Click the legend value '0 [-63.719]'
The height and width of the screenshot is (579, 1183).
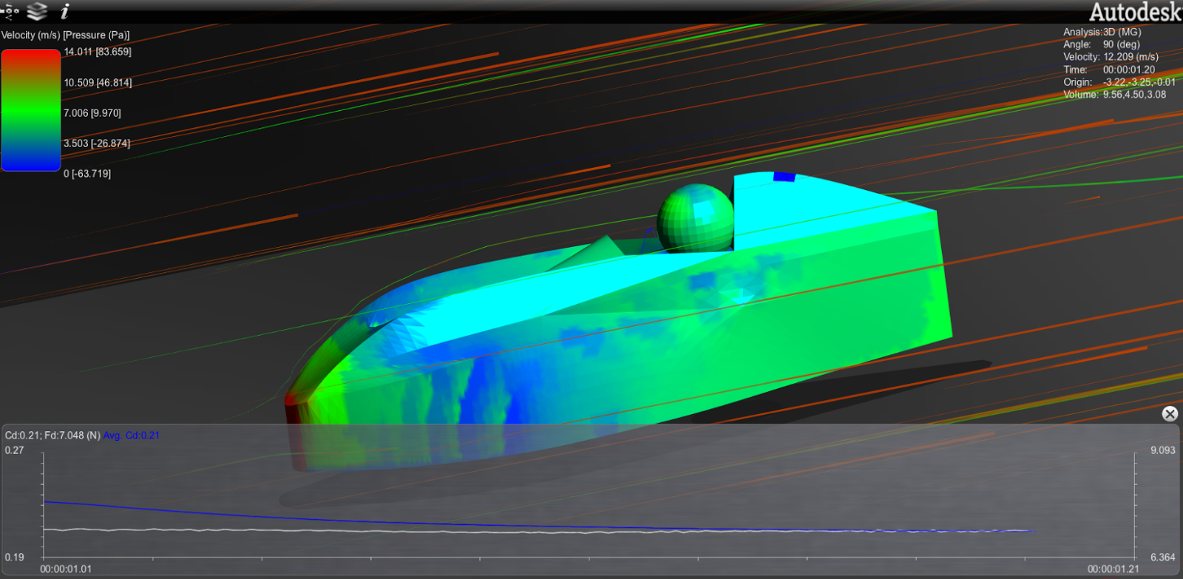pos(87,173)
